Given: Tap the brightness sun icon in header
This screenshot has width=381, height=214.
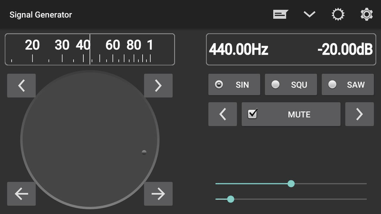Looking at the screenshot, I should [x=338, y=15].
